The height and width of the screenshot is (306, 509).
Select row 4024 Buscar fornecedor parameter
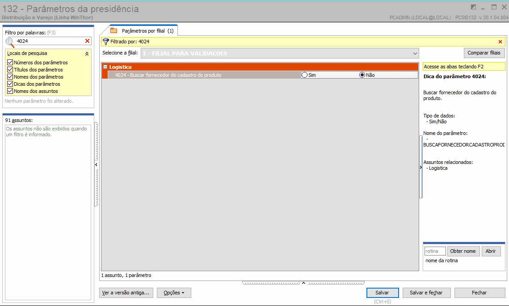click(x=204, y=75)
